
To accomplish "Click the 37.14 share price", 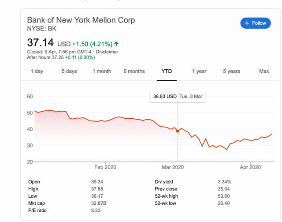I will [41, 43].
